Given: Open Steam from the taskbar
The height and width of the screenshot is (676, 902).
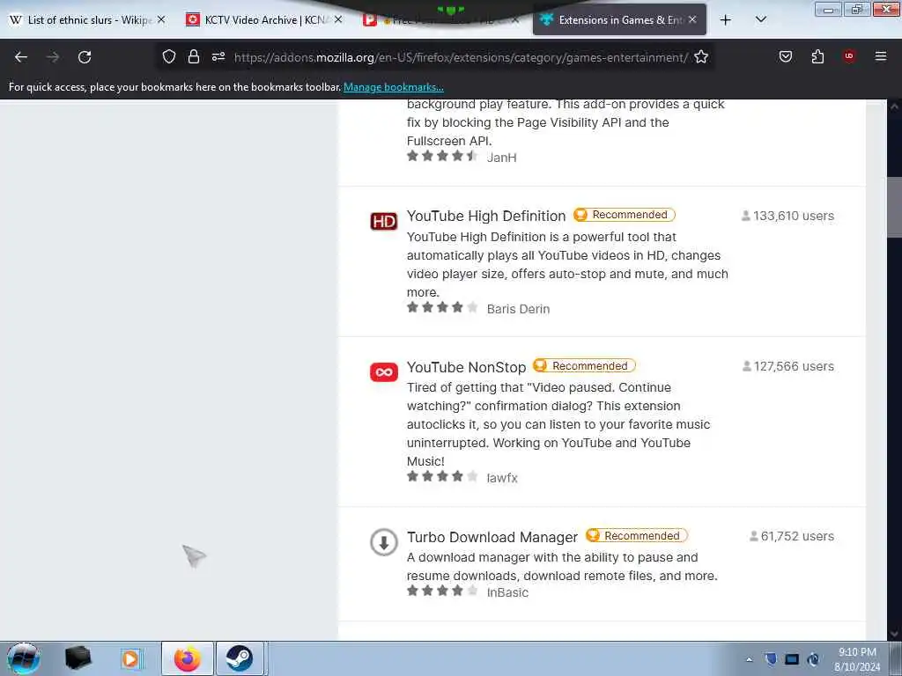Looking at the screenshot, I should point(240,658).
